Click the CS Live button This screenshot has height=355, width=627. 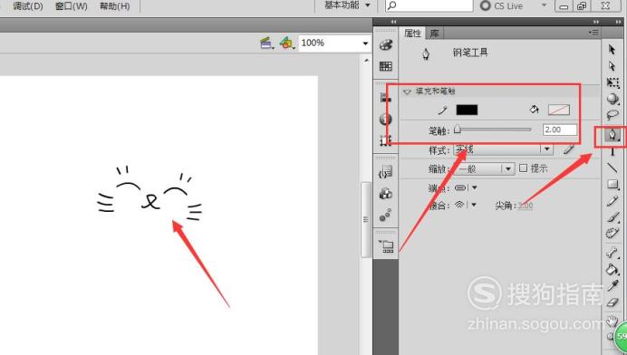coord(501,5)
